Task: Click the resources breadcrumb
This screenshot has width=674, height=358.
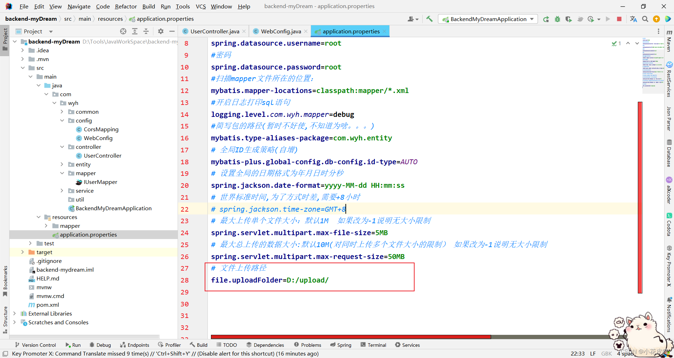Action: [110, 19]
